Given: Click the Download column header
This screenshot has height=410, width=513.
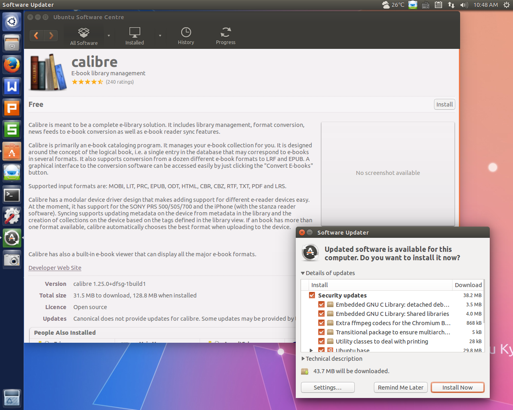Looking at the screenshot, I should [468, 285].
